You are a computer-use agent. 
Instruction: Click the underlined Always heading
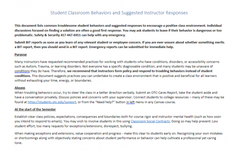coord(20,88)
